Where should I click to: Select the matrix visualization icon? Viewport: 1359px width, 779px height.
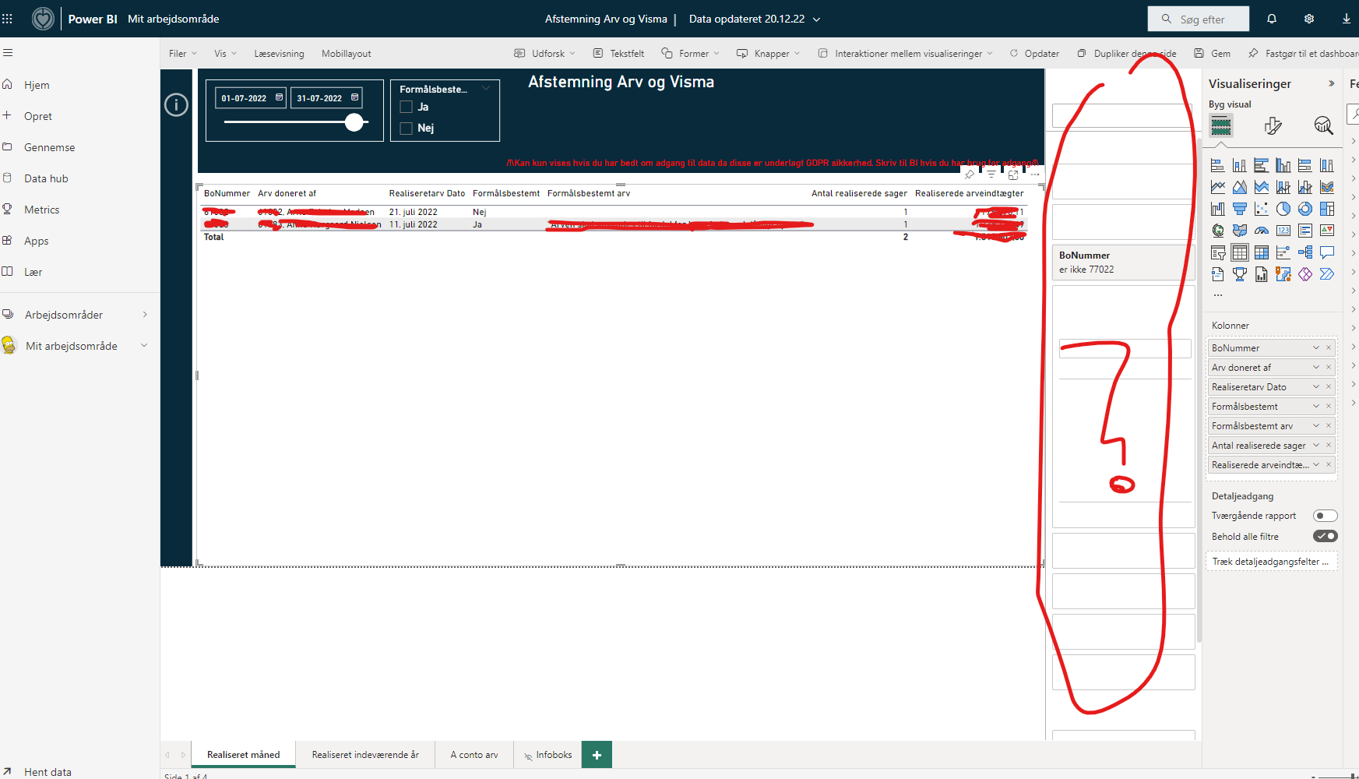coord(1262,252)
